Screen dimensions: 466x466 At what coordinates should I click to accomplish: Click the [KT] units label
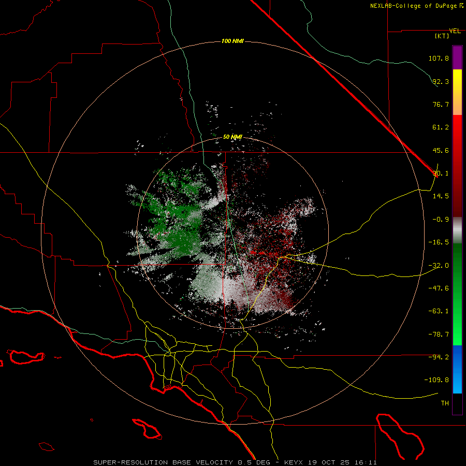click(x=442, y=36)
